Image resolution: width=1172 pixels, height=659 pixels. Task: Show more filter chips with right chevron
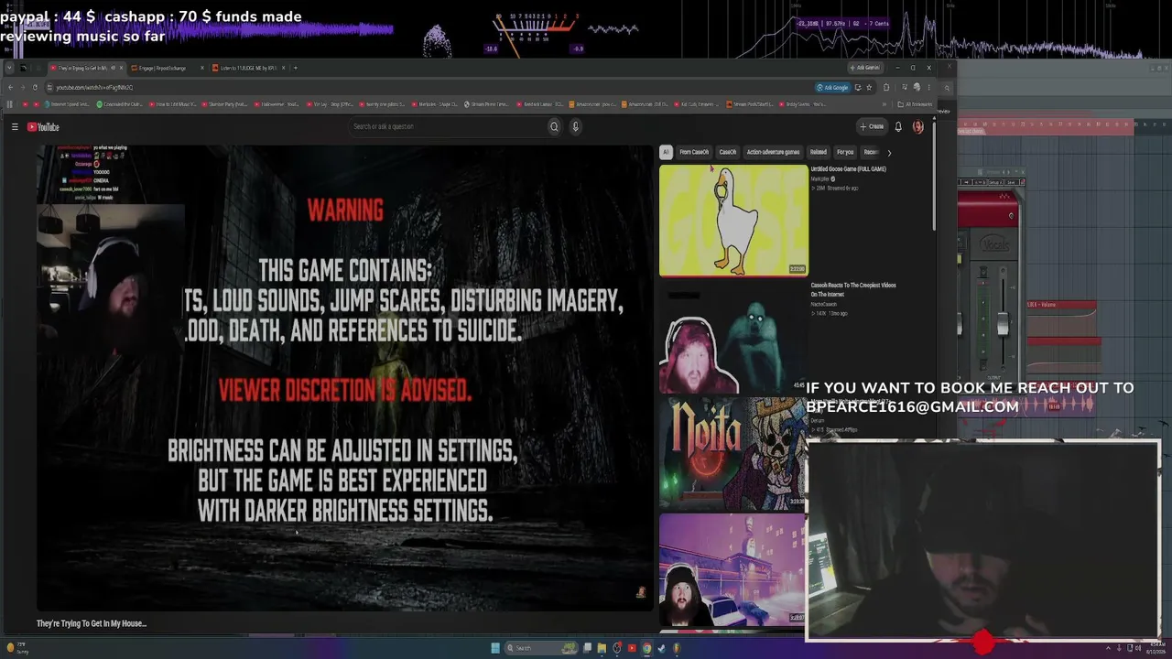tap(888, 153)
